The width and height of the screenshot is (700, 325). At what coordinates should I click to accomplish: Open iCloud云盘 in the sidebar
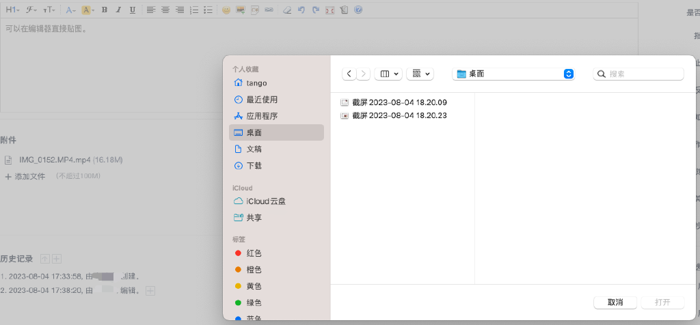coord(265,201)
